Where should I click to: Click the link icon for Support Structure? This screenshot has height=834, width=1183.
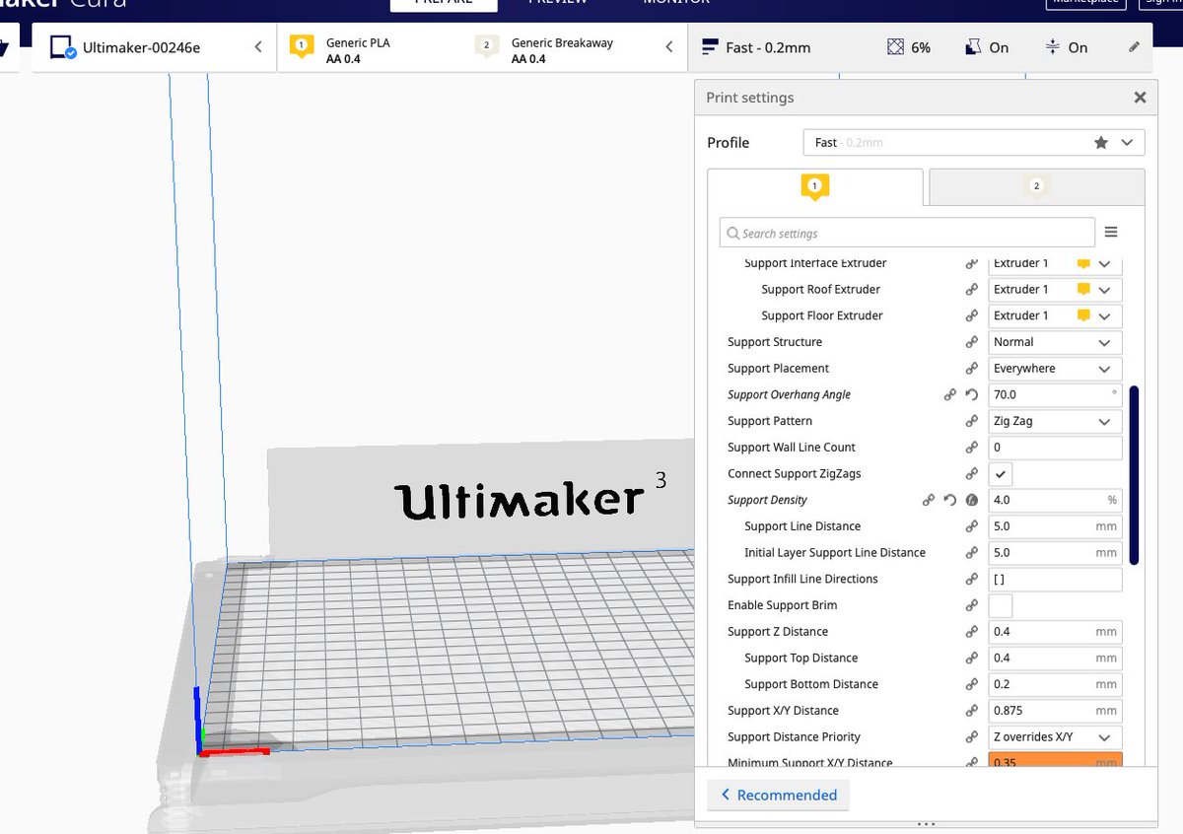tap(972, 342)
